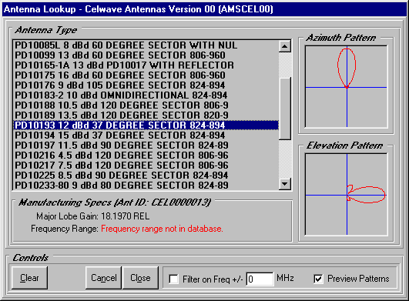Click the MHz frequency tolerance input field
Screen dimensions: 409x301
pyautogui.click(x=260, y=279)
